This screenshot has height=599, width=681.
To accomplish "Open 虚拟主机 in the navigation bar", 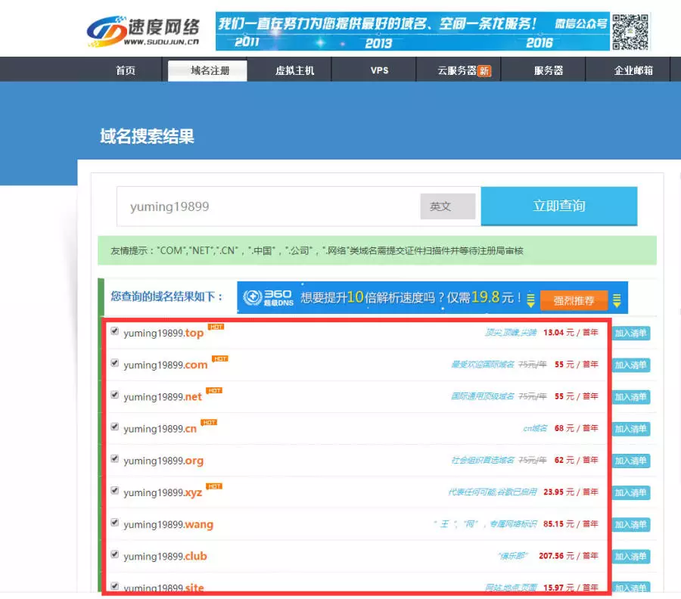I will (294, 70).
